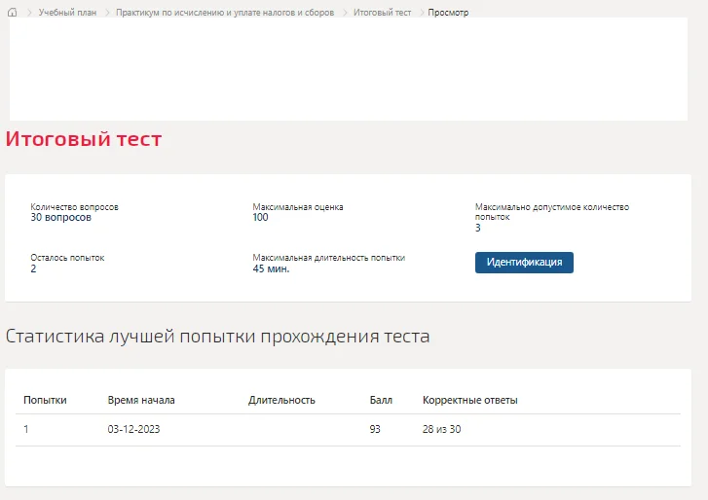The width and height of the screenshot is (708, 500).
Task: Open attempt number 1 in the table
Action: 26,429
